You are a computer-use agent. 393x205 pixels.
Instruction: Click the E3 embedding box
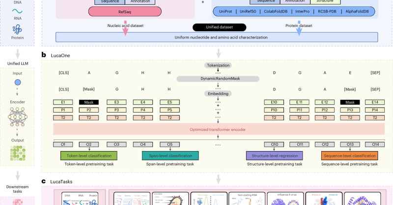[x=116, y=102]
